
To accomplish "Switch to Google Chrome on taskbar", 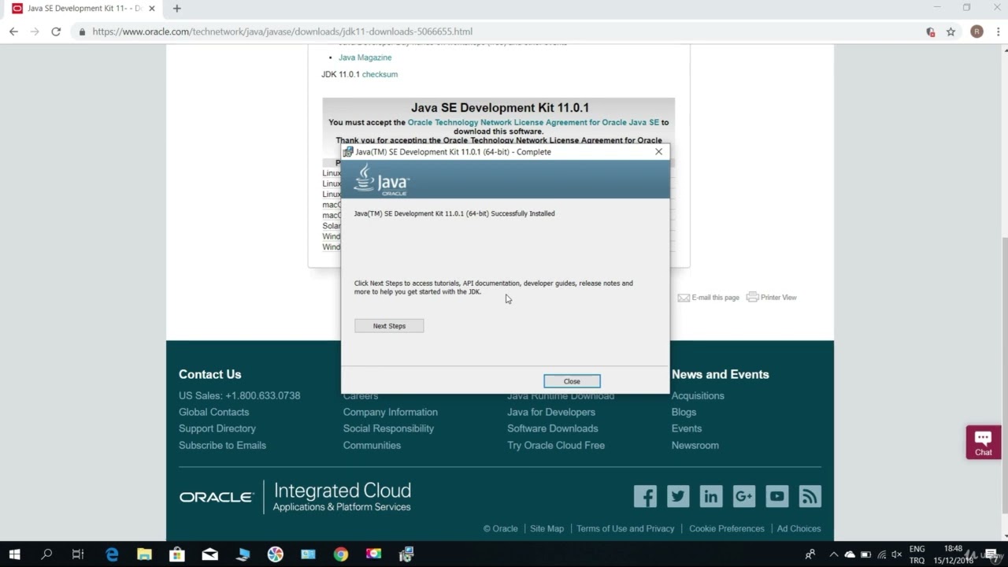I will tap(340, 554).
